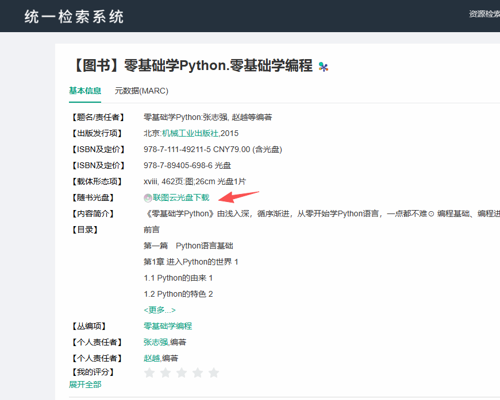
Task: Click the 联图云光盘下载 download link
Action: [x=181, y=197]
